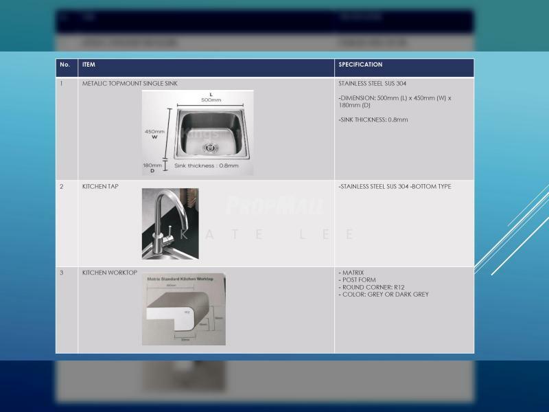
Task: Select "SINK THICKNESS: 0.8mm" in specification column
Action: coord(373,120)
